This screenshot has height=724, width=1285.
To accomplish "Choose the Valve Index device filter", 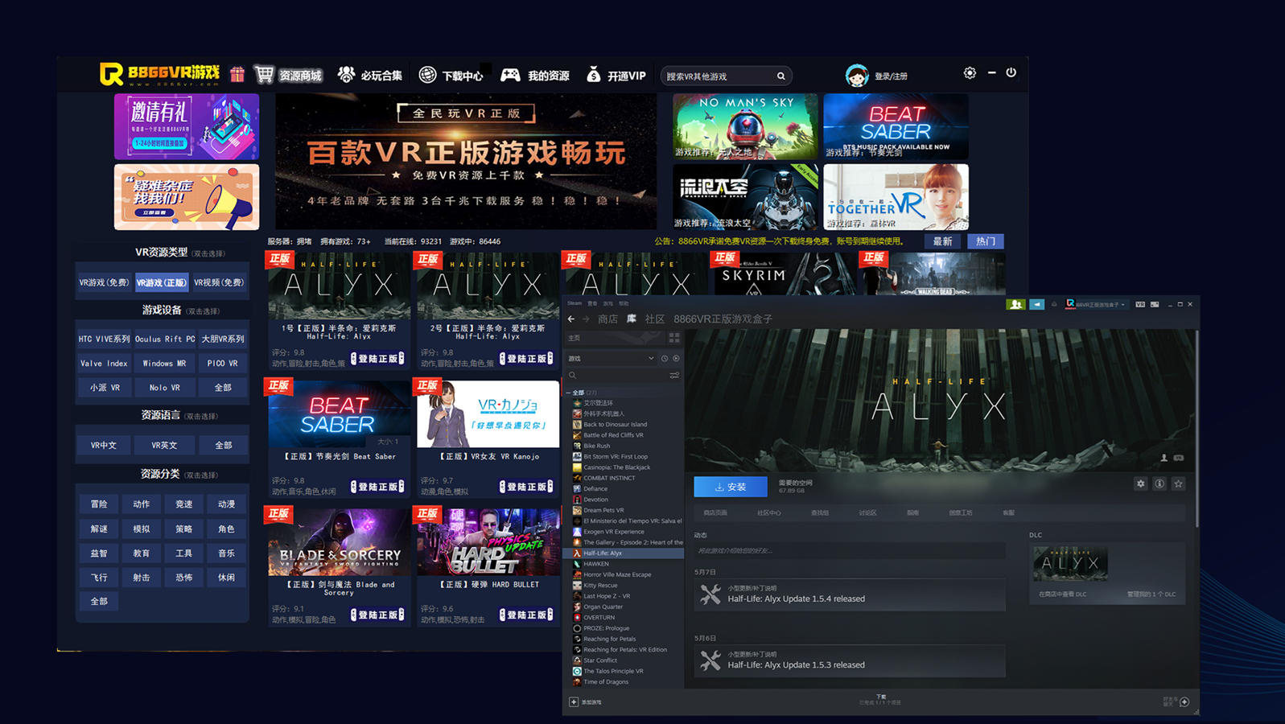I will tap(104, 364).
